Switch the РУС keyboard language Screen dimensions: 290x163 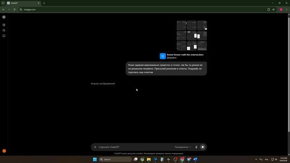[266, 159]
